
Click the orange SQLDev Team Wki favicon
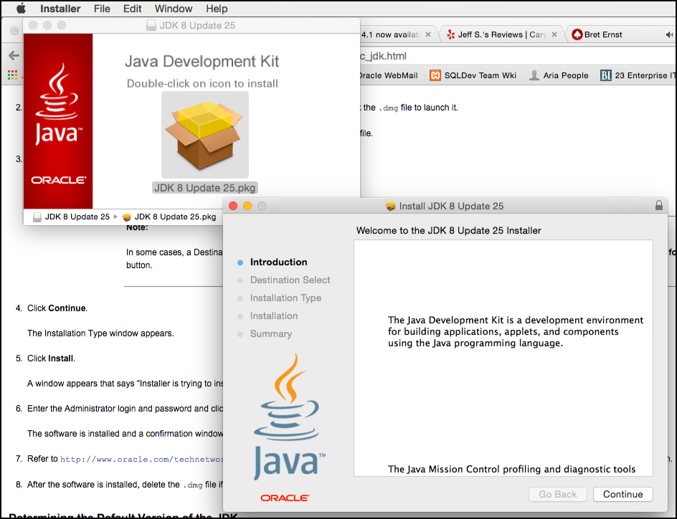tap(434, 75)
